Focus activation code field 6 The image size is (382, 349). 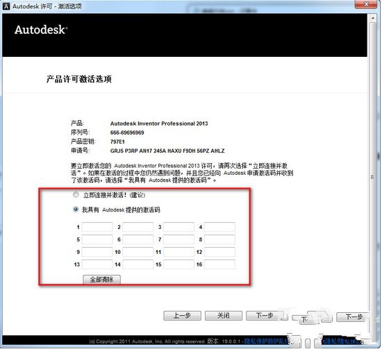click(138, 239)
